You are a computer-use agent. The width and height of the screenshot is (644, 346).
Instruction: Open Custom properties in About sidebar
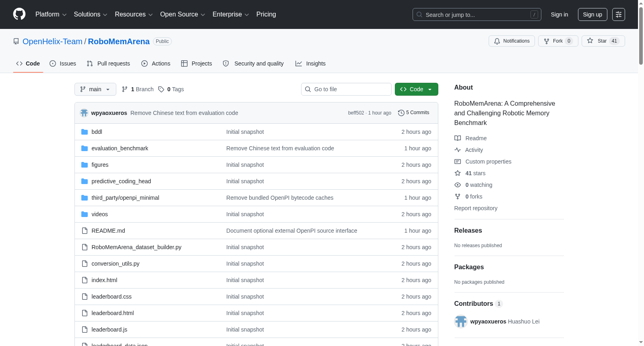[x=483, y=162]
